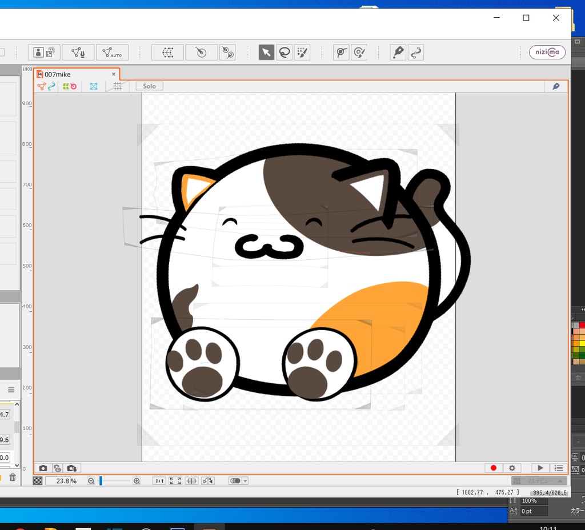The width and height of the screenshot is (585, 530).
Task: Click the camera snapshot icon in bottom bar
Action: (43, 468)
